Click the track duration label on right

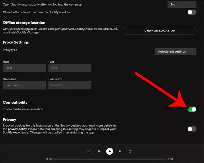tap(170, 159)
